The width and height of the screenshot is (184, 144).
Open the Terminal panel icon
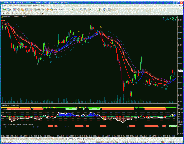(26, 9)
